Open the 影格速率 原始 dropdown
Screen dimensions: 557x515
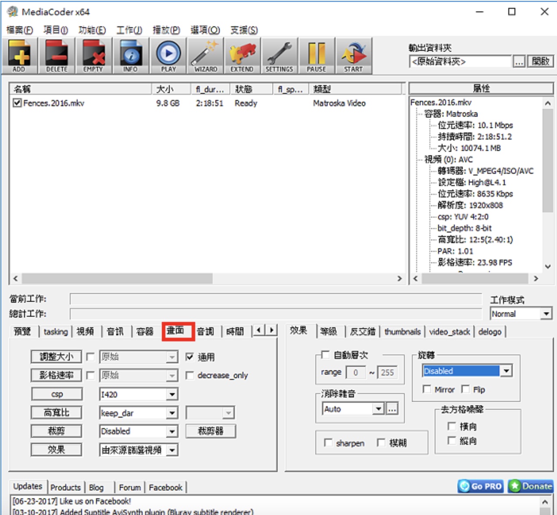click(x=139, y=376)
